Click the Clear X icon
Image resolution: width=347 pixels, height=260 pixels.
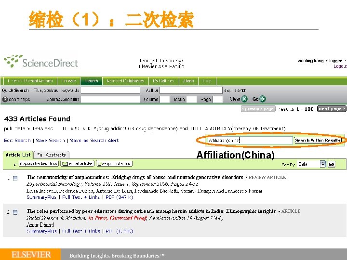(x=244, y=99)
